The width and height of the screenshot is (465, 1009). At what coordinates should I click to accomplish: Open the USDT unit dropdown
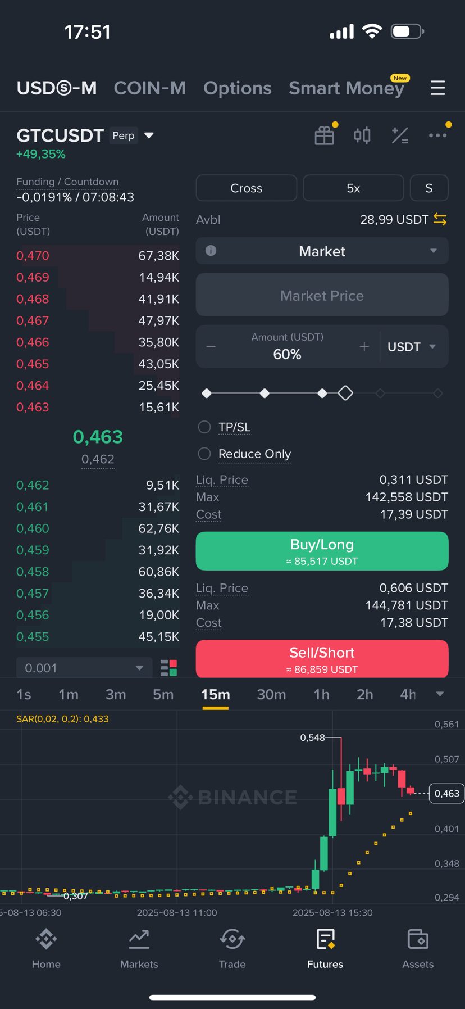[412, 347]
